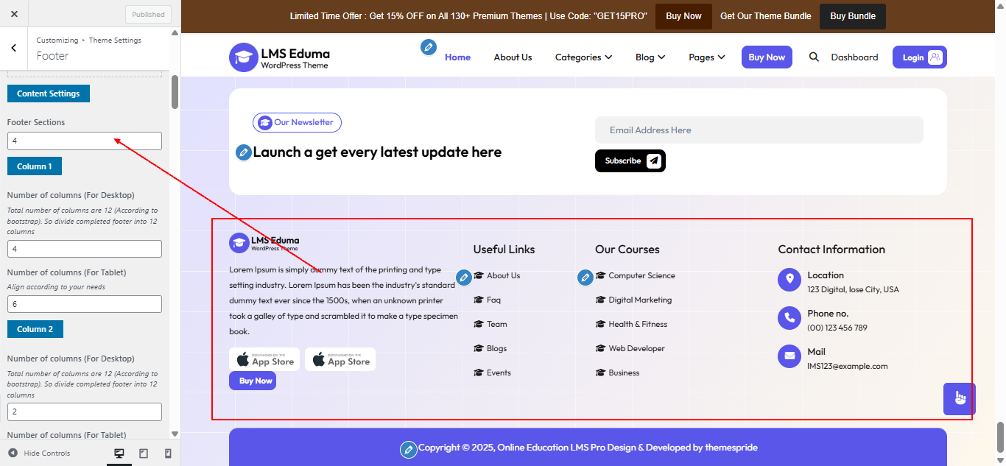1006x466 pixels.
Task: Select the Location pin icon under Contact Information
Action: click(x=789, y=280)
